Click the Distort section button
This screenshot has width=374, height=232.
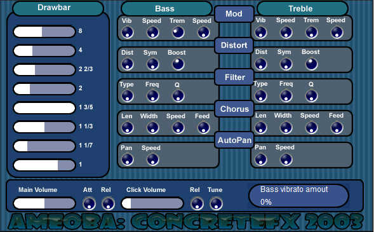(234, 45)
